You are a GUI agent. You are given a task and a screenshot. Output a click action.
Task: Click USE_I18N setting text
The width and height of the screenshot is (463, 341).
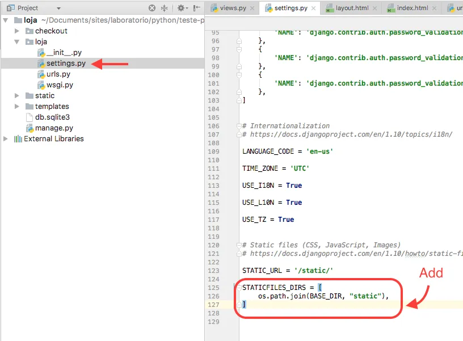pos(258,186)
